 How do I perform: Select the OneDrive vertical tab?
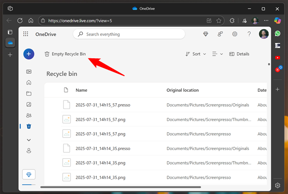(x=10, y=43)
